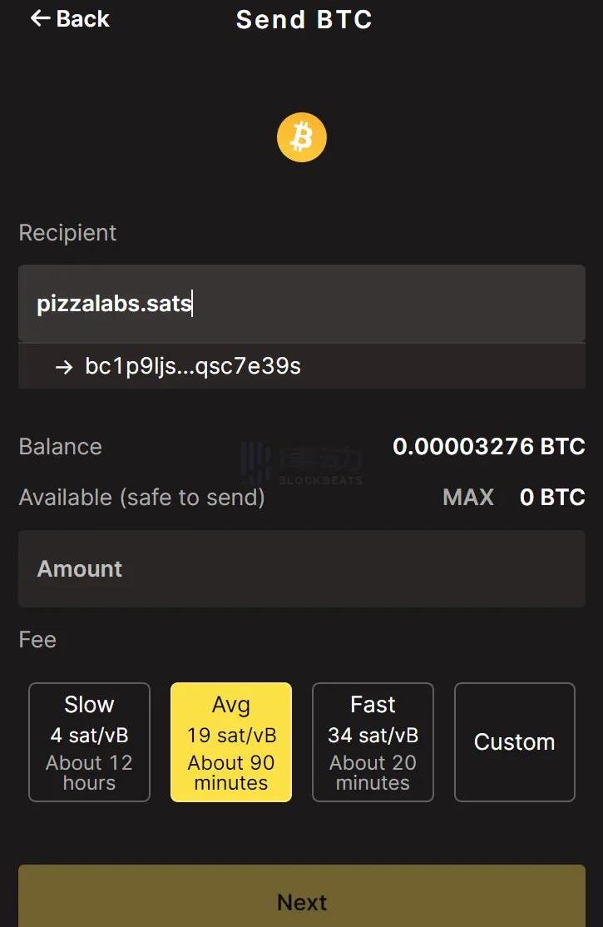Open the Custom fee option
The height and width of the screenshot is (927, 603).
(514, 742)
